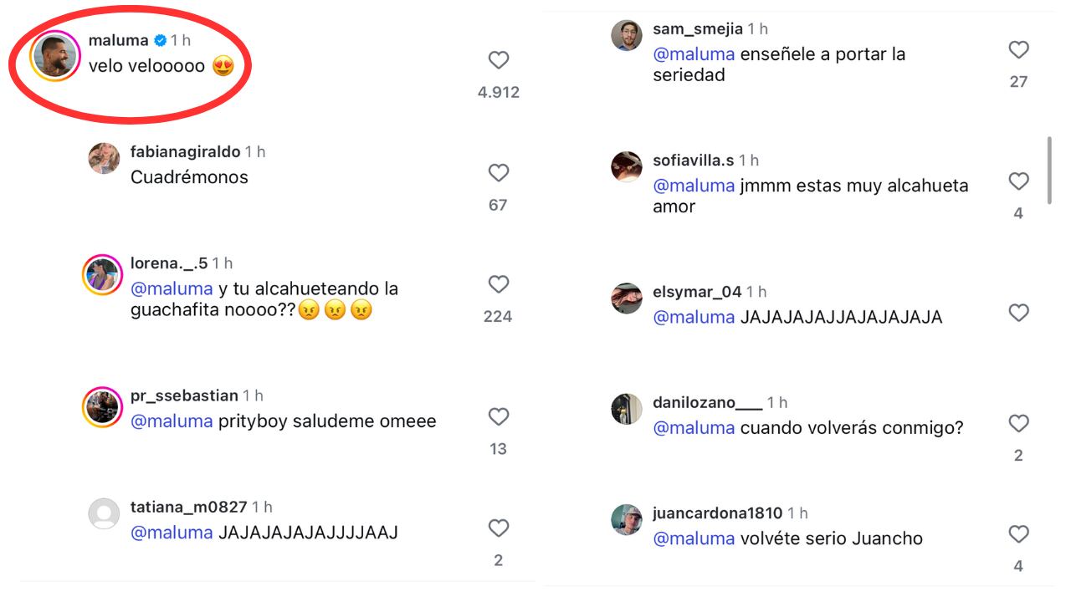Open elsymar_04's avatar
1071x602 pixels.
tap(626, 298)
